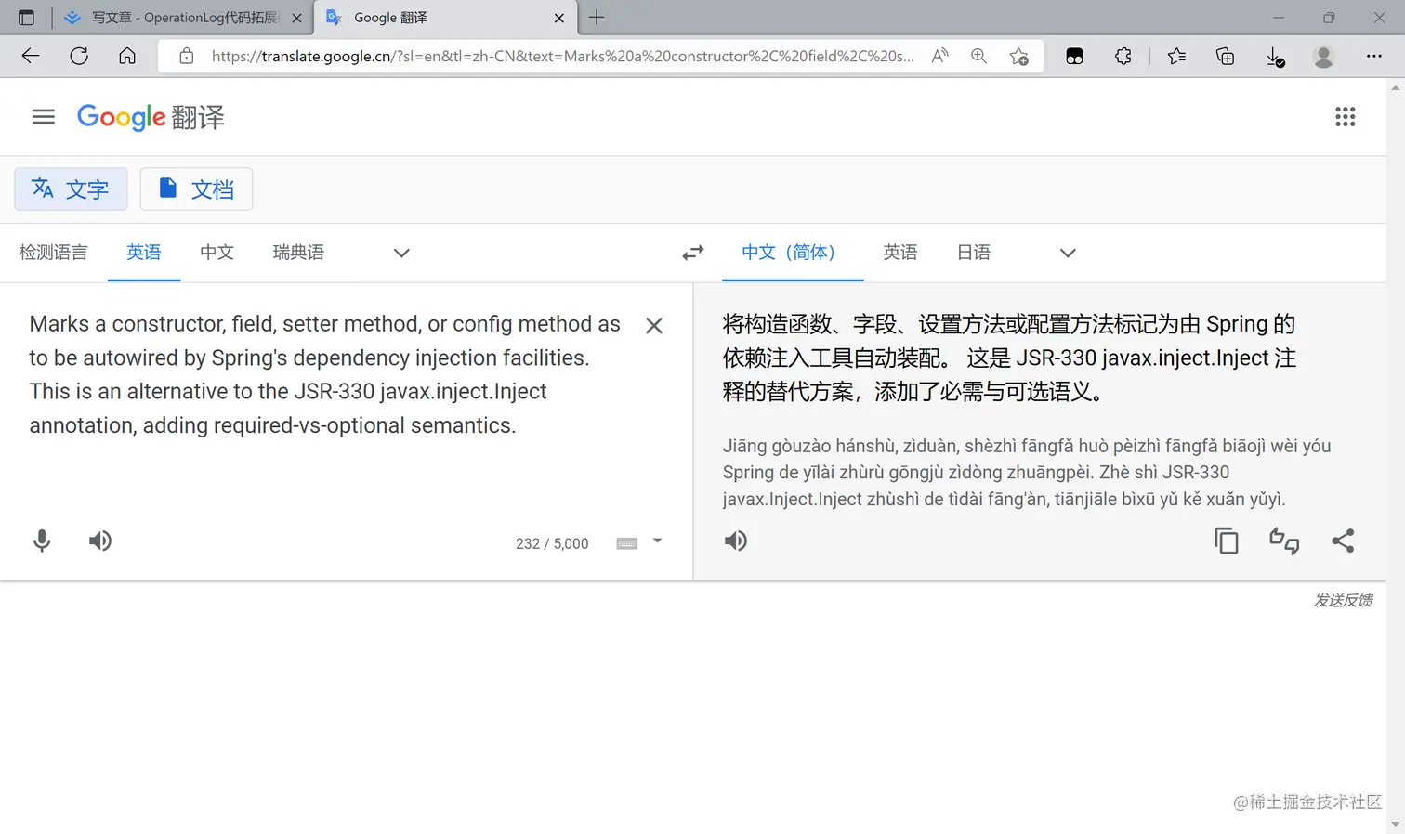Click the address bar URL
Screen dimensions: 1405x834
[562, 56]
